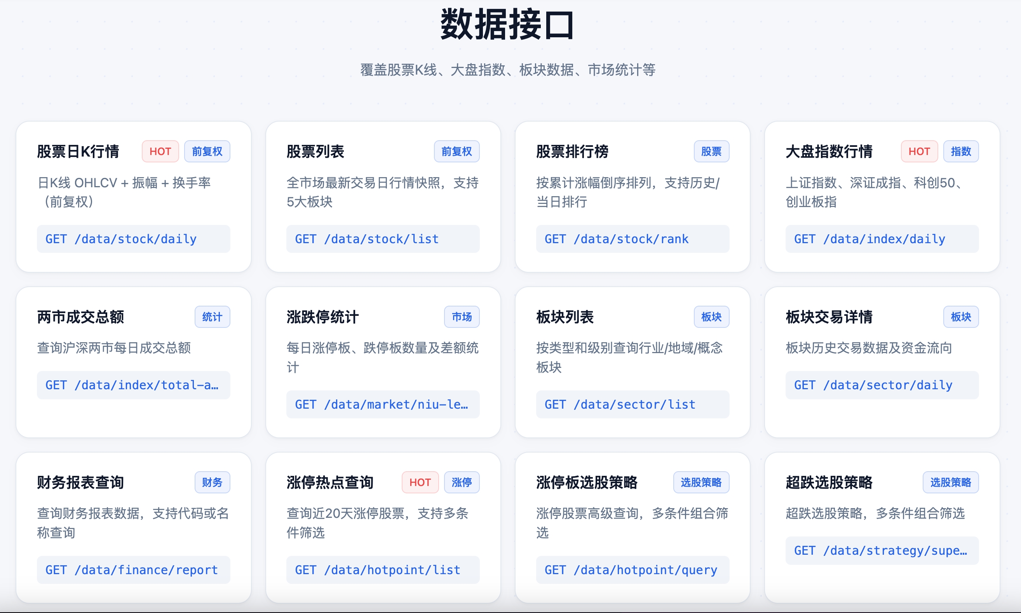
Task: Click the GET /data/stock/list endpoint
Action: (383, 239)
